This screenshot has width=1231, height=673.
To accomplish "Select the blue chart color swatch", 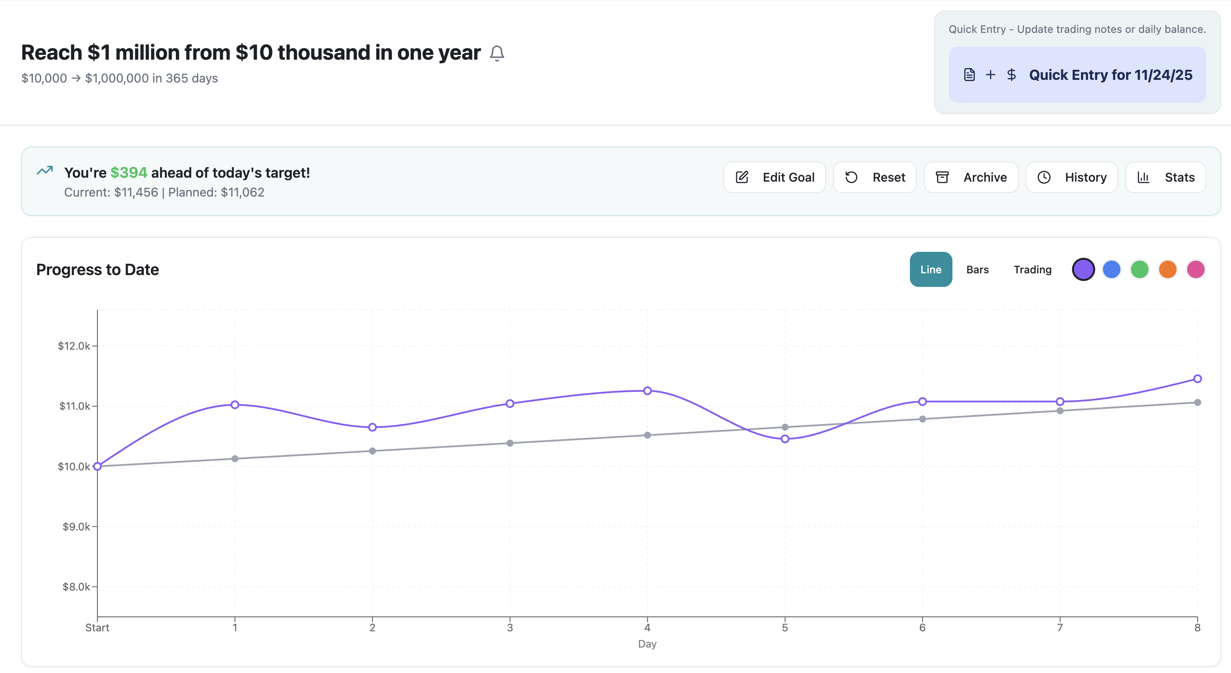I will [1111, 269].
